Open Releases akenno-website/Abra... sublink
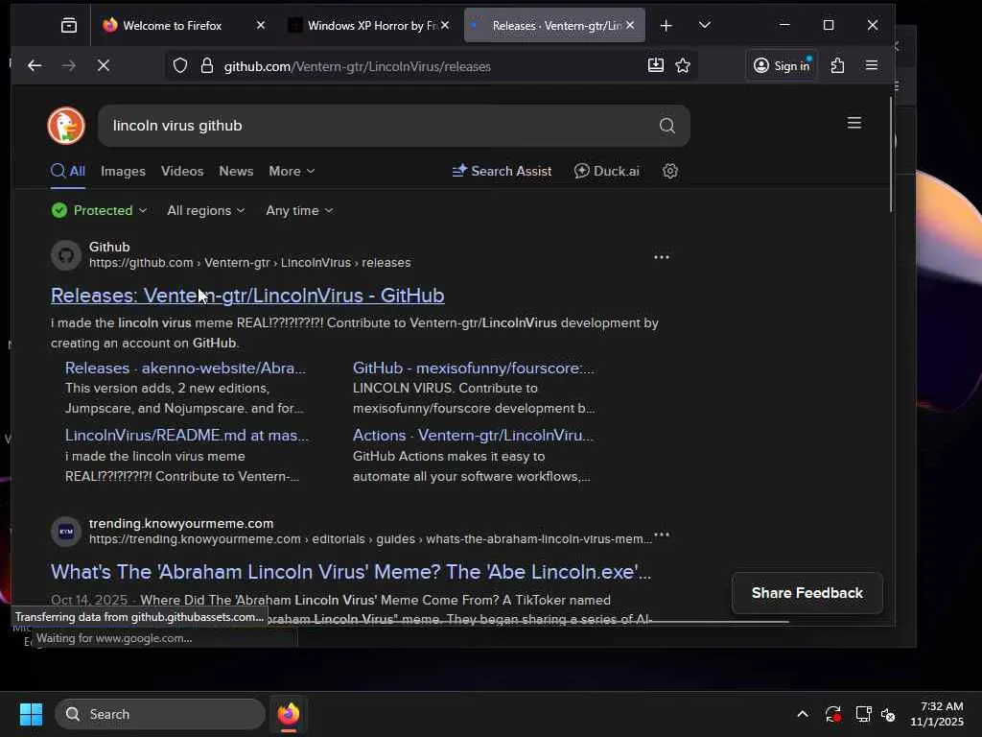The width and height of the screenshot is (982, 737). [x=185, y=368]
